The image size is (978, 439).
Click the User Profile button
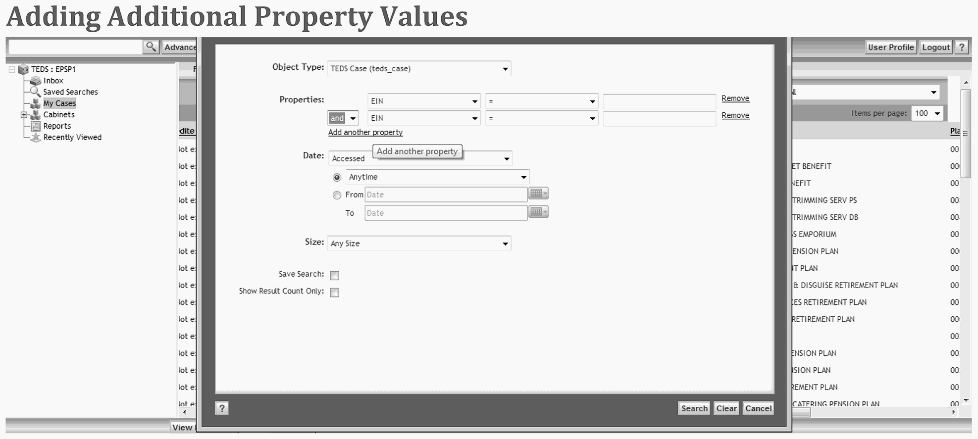890,48
